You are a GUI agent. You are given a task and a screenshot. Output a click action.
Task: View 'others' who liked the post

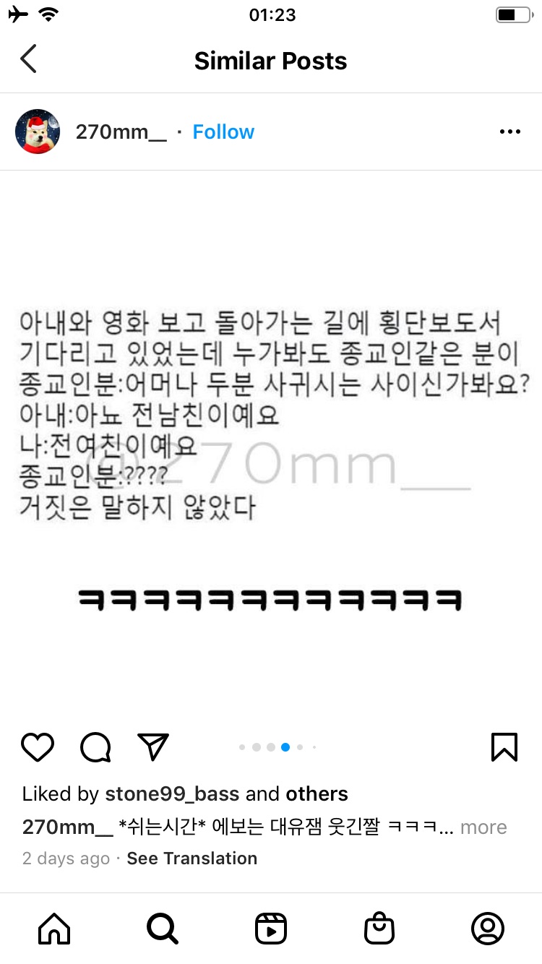pyautogui.click(x=317, y=794)
